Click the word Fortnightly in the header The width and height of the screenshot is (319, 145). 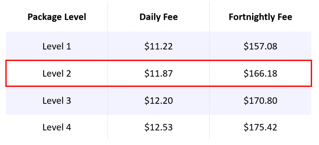(x=252, y=17)
